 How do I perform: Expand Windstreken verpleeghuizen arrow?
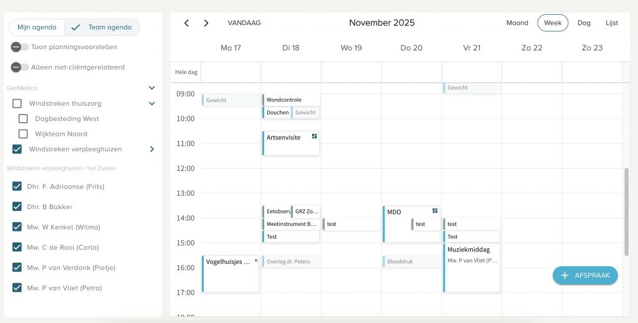(x=151, y=149)
